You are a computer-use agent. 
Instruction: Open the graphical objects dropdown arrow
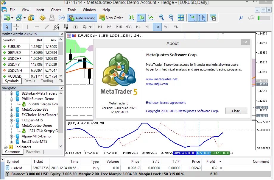[90, 27]
